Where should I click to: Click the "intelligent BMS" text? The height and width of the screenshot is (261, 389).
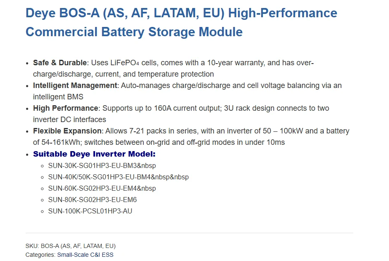[x=58, y=97]
